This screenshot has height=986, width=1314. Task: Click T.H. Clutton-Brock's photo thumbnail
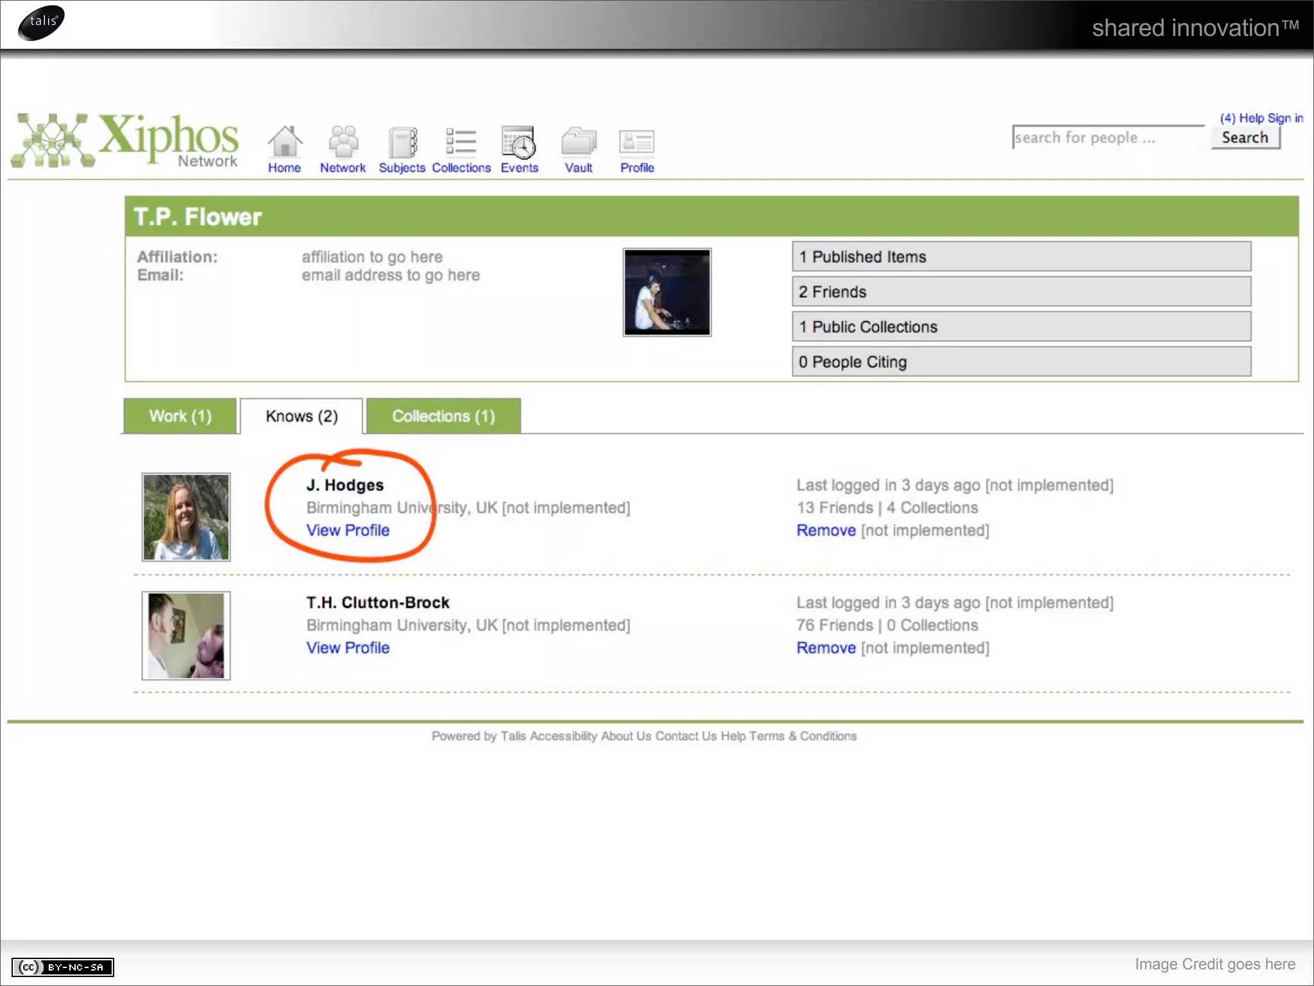pos(186,636)
